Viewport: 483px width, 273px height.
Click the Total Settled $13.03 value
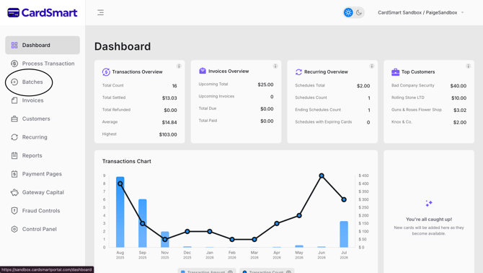click(x=169, y=98)
